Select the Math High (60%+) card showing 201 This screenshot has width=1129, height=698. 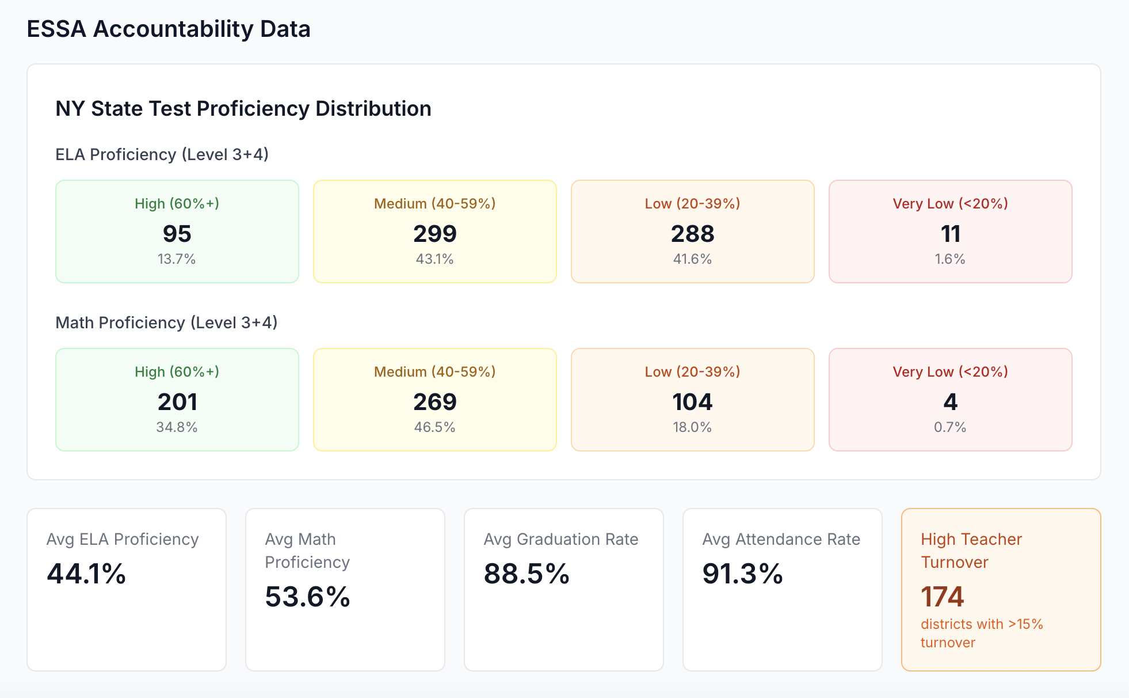[x=177, y=400]
